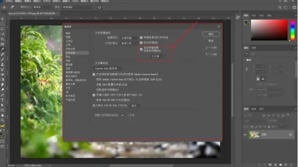Click the Camera Raw Preferences button

point(107,68)
